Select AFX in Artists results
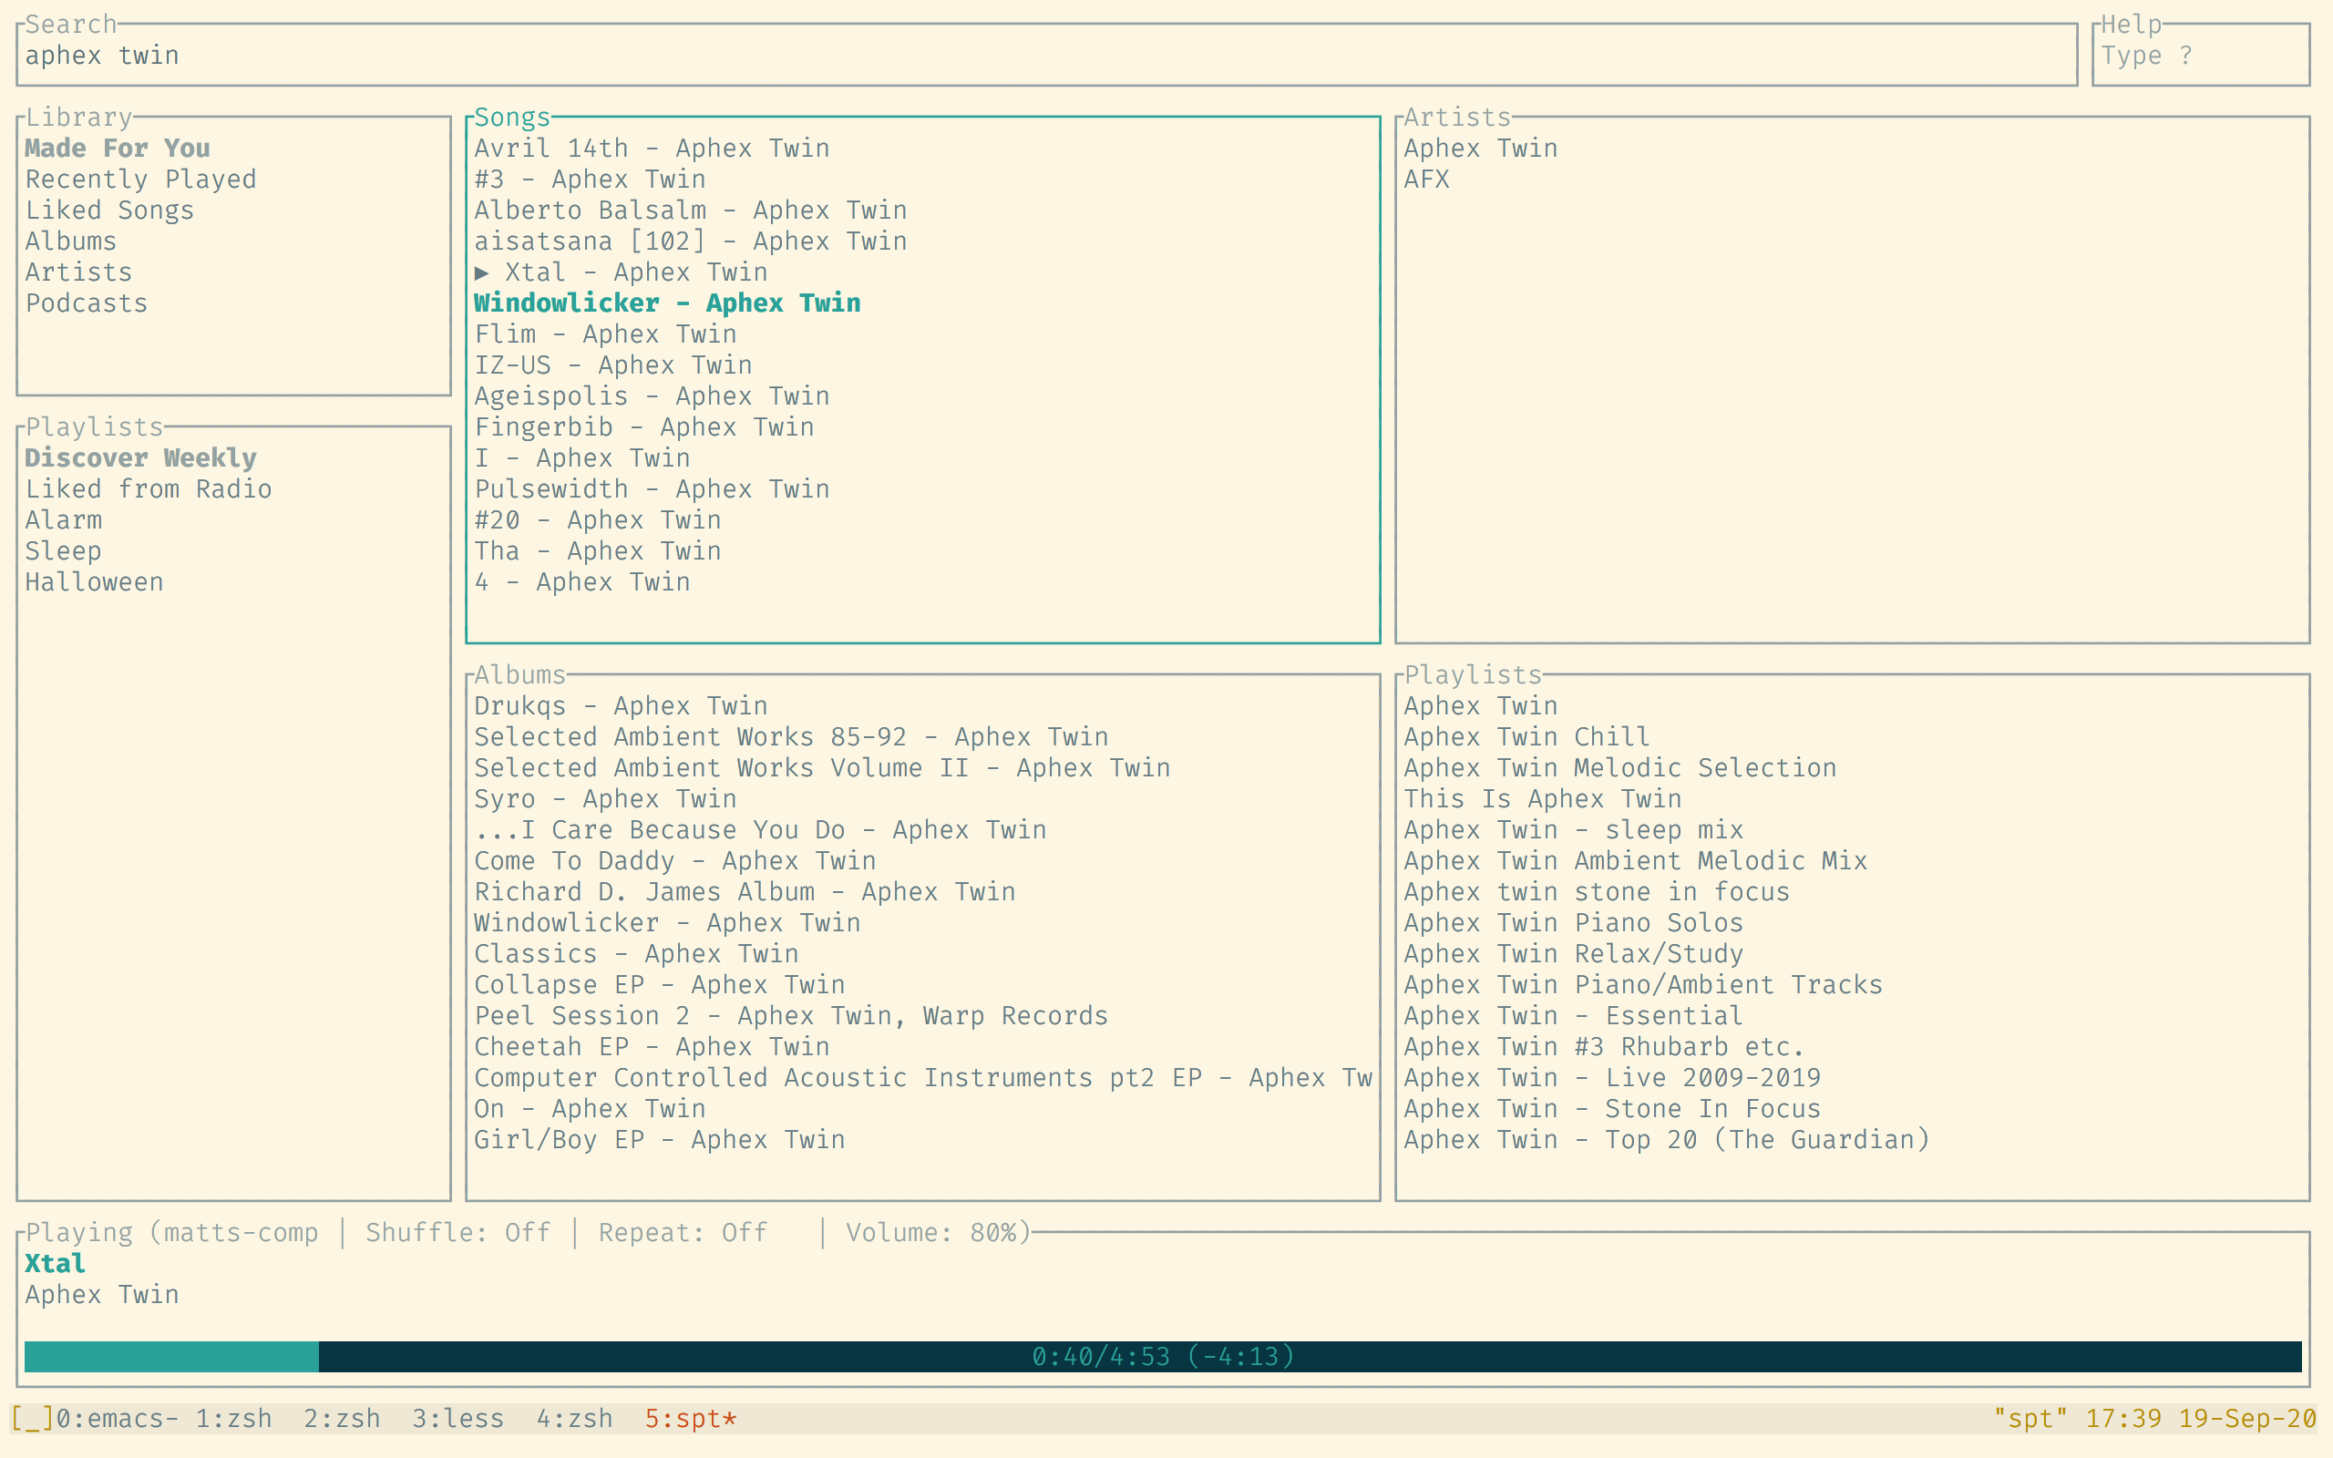This screenshot has width=2333, height=1458. coord(1427,180)
